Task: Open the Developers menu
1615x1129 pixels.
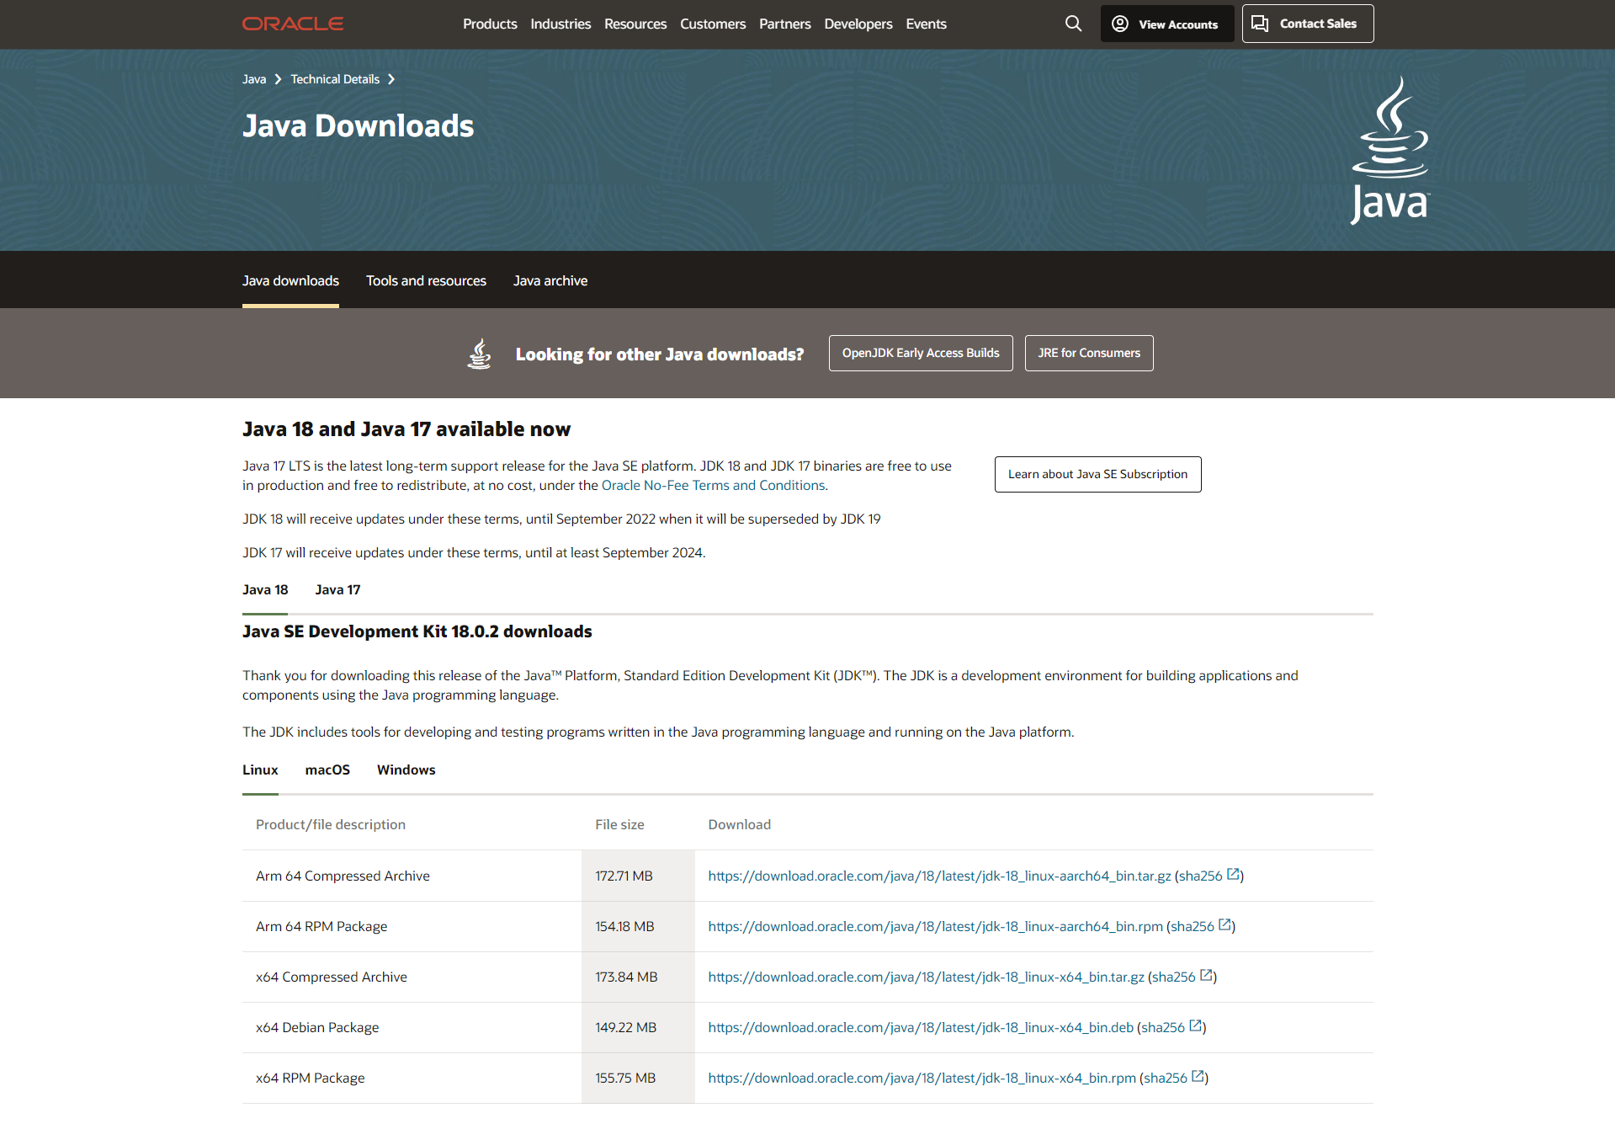Action: click(x=858, y=24)
